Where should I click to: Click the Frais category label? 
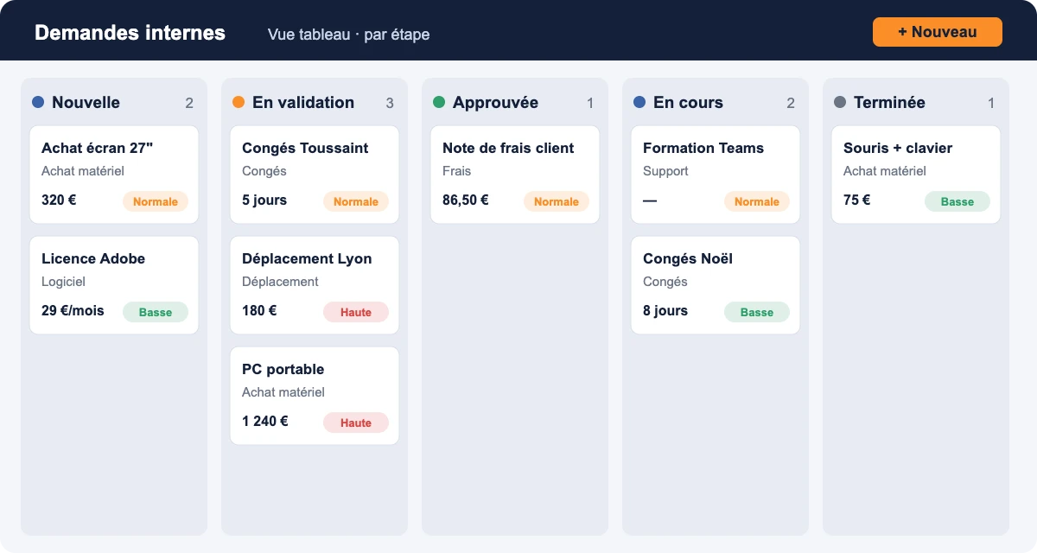click(457, 171)
